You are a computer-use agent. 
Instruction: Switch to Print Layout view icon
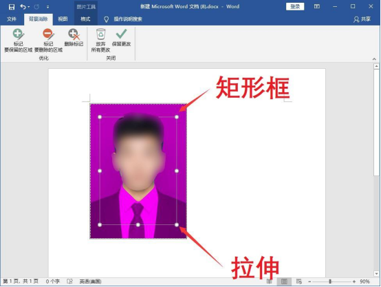coord(284,281)
